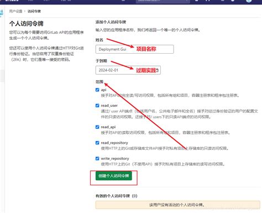The width and height of the screenshot is (262, 213).
Task: Disable the read_repository scope checkbox
Action: 97,143
